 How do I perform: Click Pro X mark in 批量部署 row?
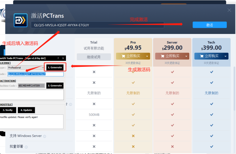pos(133,146)
